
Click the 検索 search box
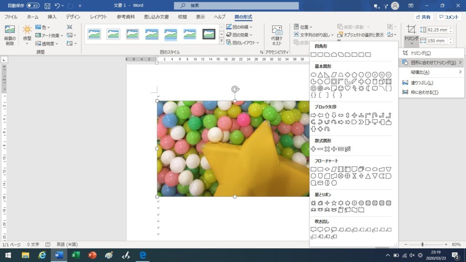[236, 5]
